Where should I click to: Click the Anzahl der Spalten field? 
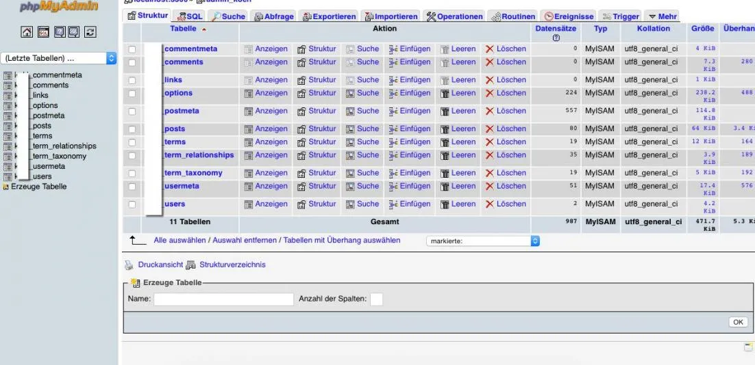tap(377, 299)
